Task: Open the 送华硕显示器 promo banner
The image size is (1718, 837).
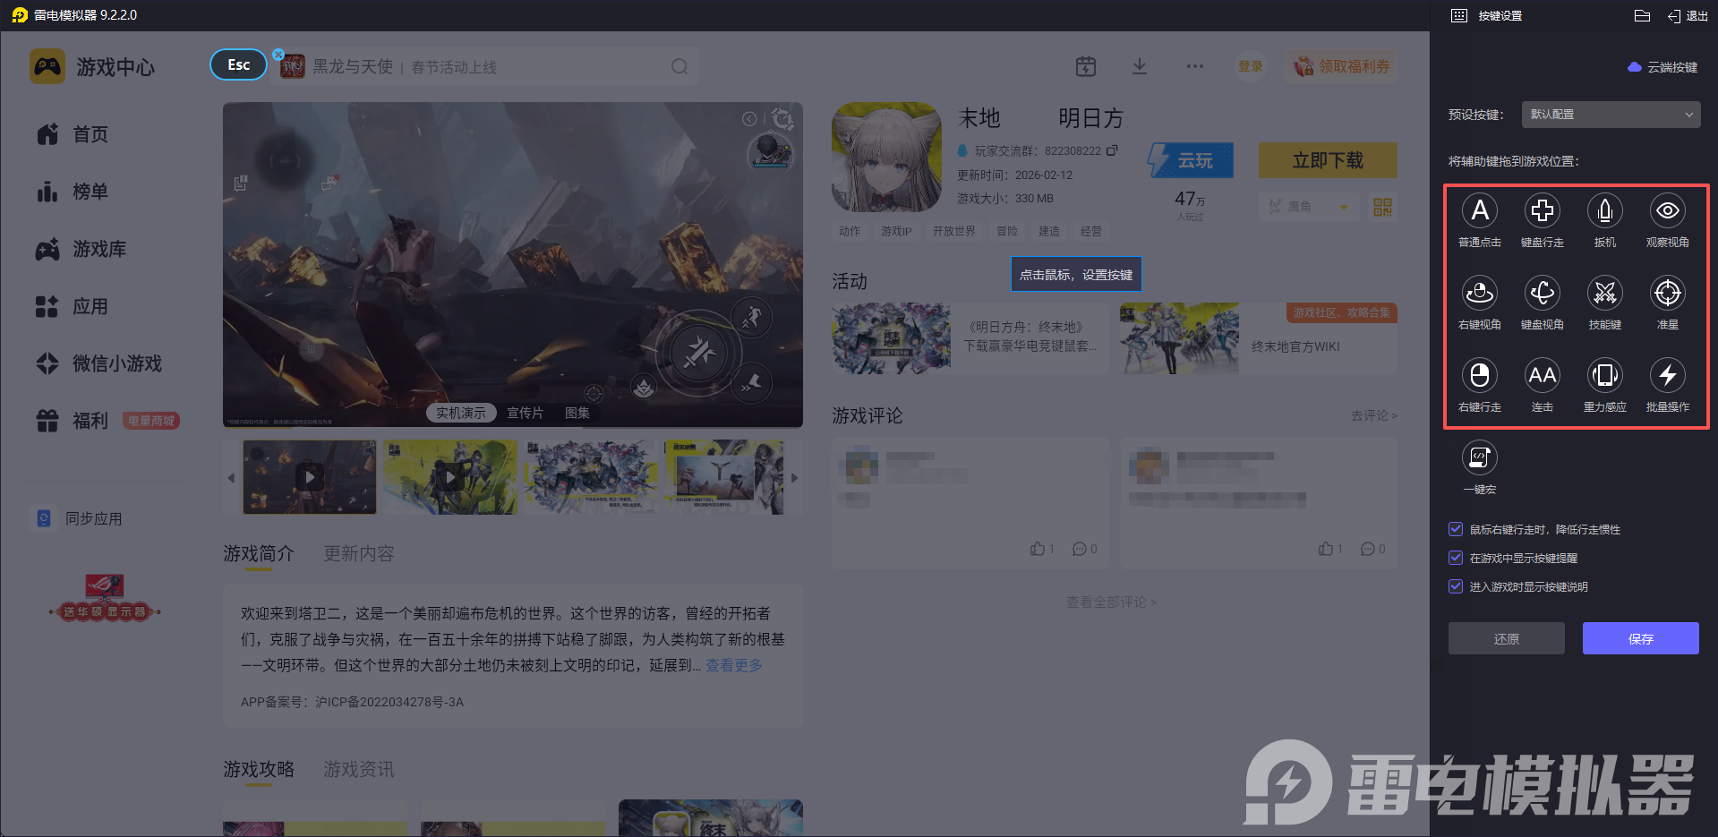Action: [105, 597]
